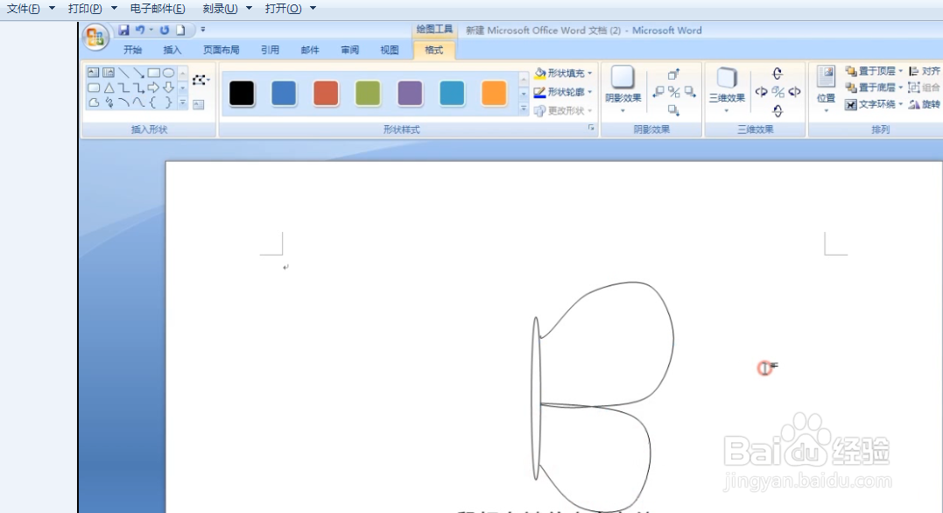Switch to the 审阅 Review tab

coord(349,50)
